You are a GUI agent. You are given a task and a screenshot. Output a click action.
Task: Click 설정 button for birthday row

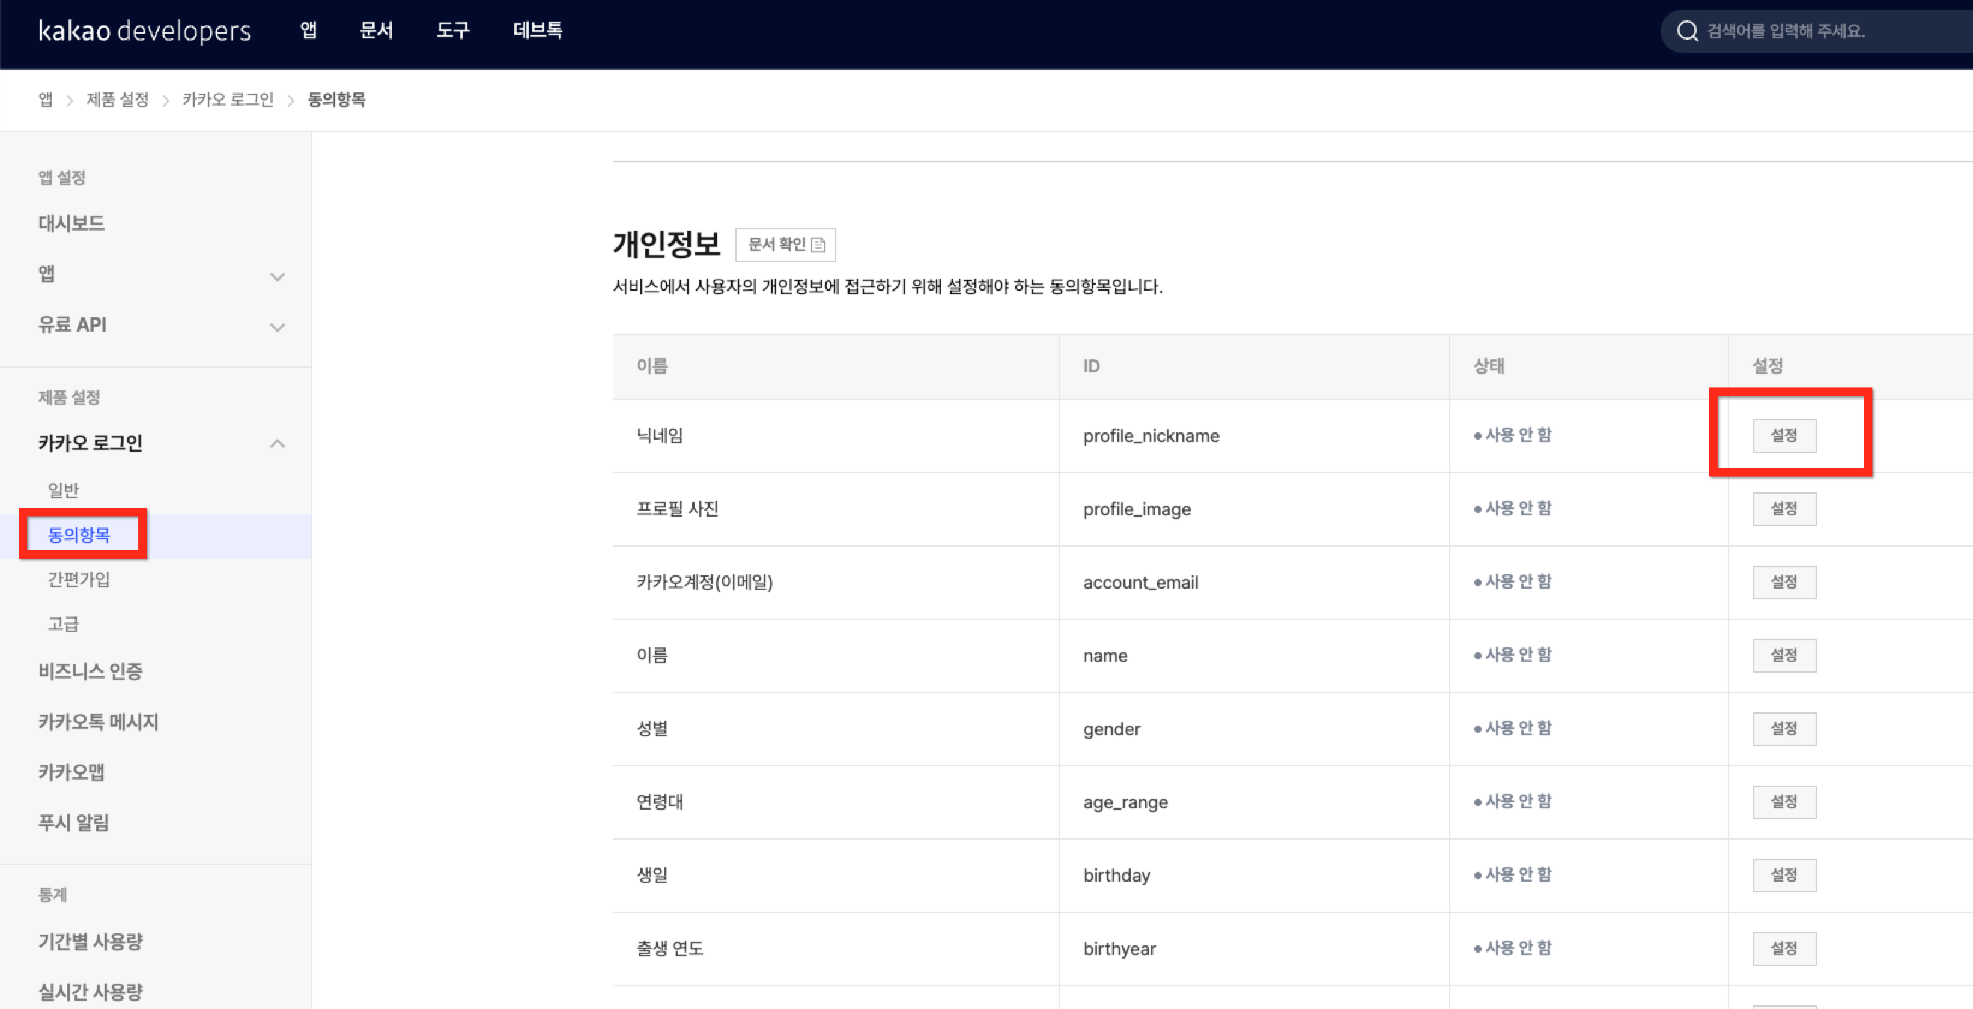1783,875
